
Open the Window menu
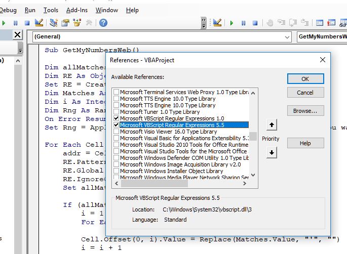107,10
